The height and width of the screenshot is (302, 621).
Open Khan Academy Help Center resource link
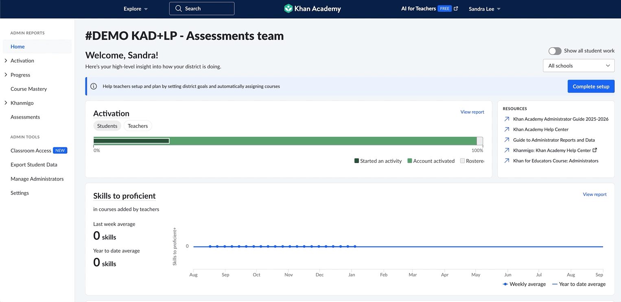(x=541, y=129)
